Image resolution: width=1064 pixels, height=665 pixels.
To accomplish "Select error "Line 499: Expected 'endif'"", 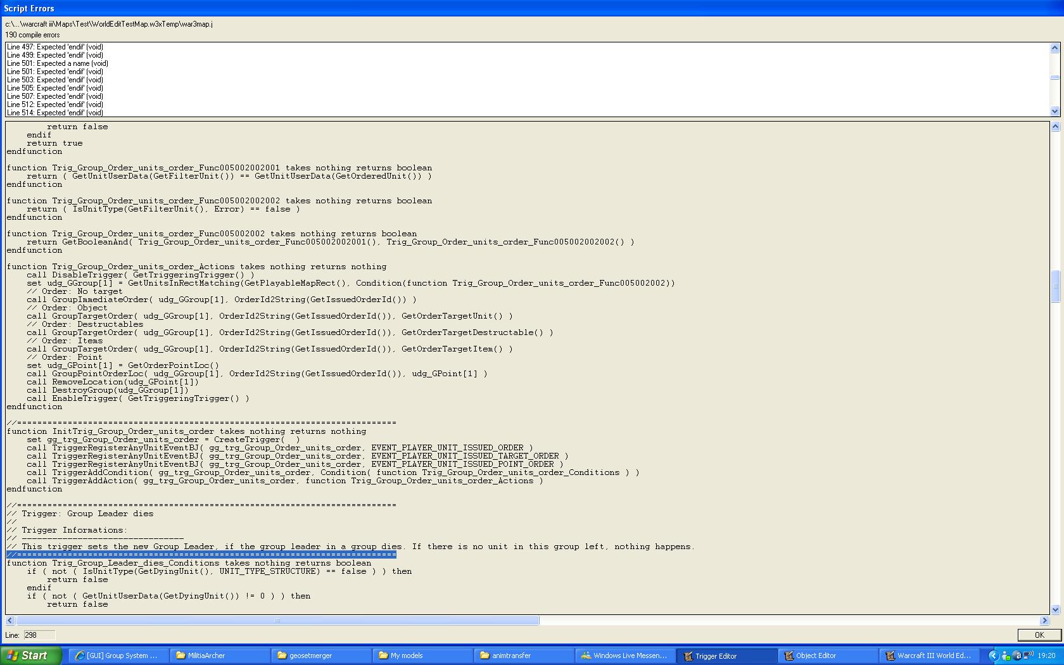I will (x=55, y=55).
